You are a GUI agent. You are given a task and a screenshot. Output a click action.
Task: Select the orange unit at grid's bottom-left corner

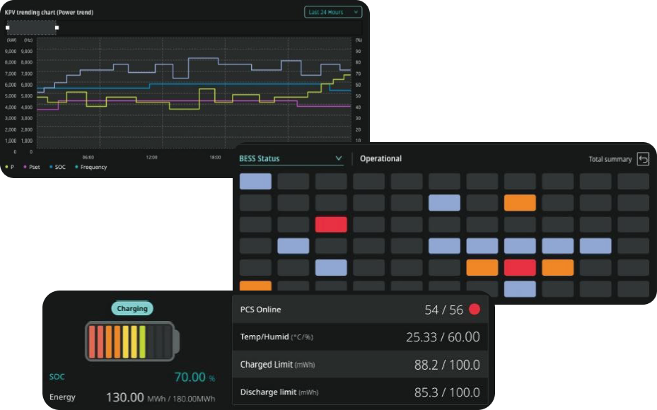[x=255, y=286]
